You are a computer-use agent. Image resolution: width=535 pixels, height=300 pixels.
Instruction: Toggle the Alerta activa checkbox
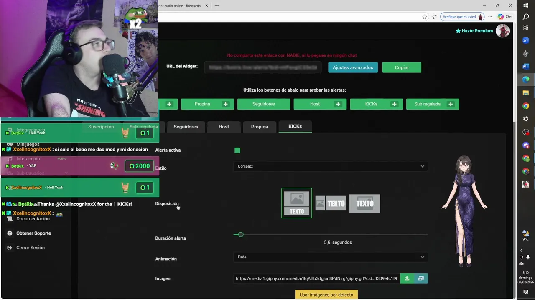click(237, 150)
